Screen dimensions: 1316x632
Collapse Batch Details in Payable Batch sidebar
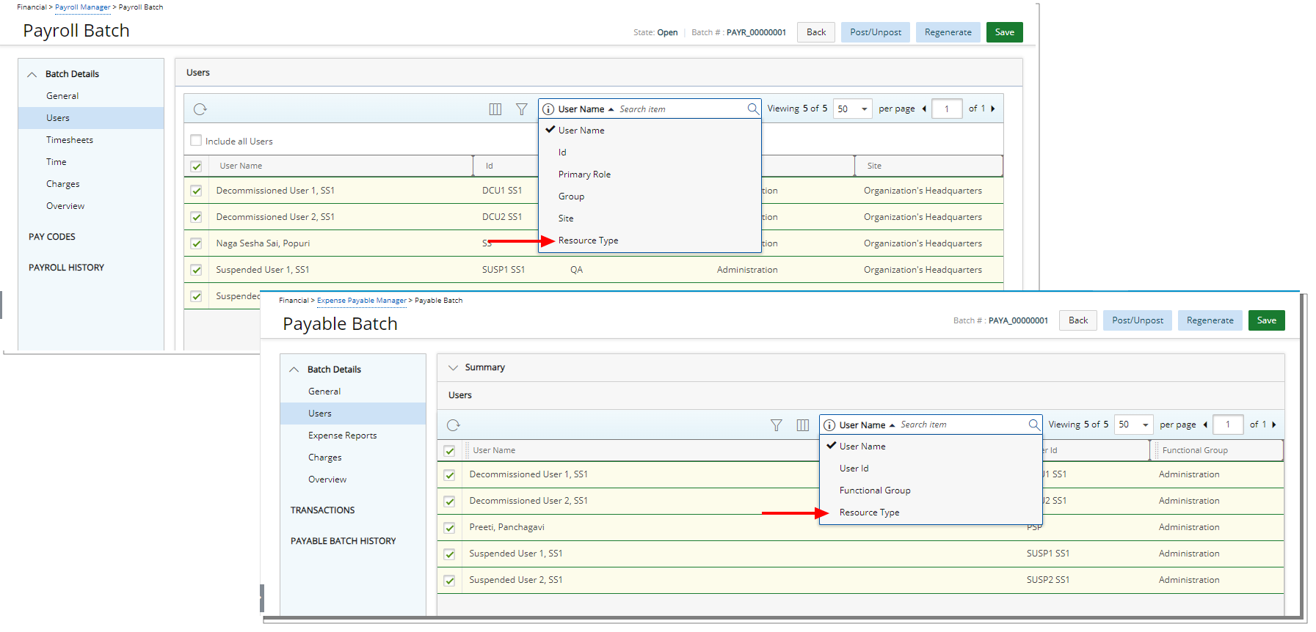click(294, 370)
